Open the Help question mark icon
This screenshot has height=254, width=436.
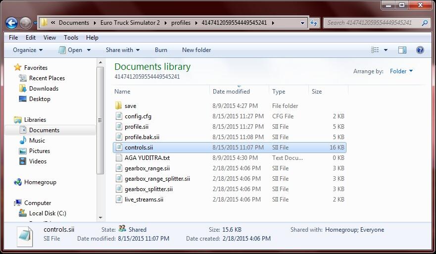pos(420,50)
